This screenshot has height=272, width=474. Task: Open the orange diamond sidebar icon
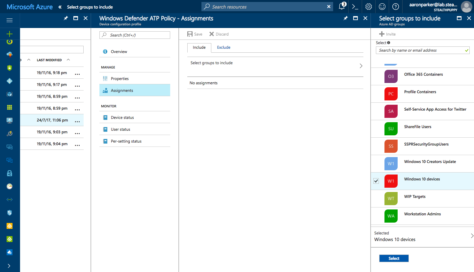(x=10, y=226)
